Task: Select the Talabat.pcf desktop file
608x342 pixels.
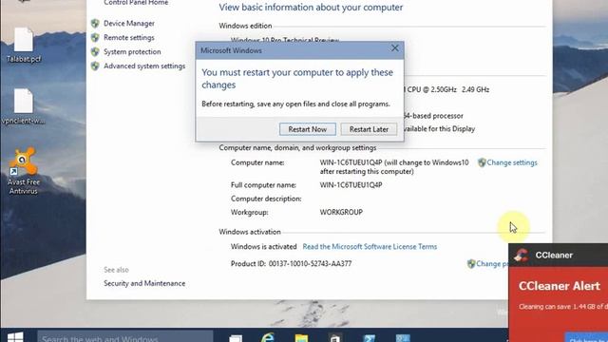Action: click(23, 45)
